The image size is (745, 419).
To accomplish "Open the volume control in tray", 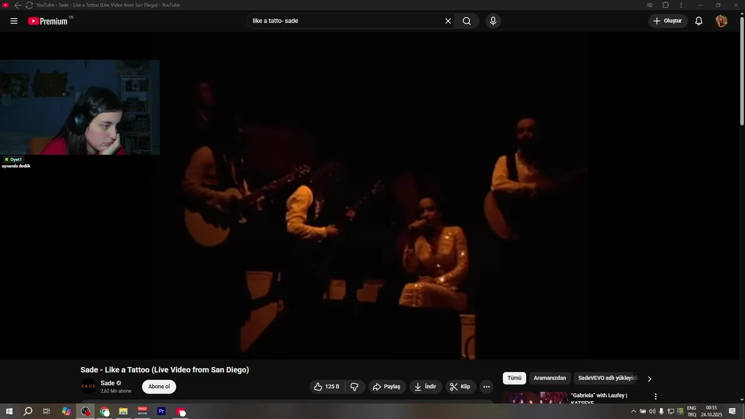I will tap(652, 411).
